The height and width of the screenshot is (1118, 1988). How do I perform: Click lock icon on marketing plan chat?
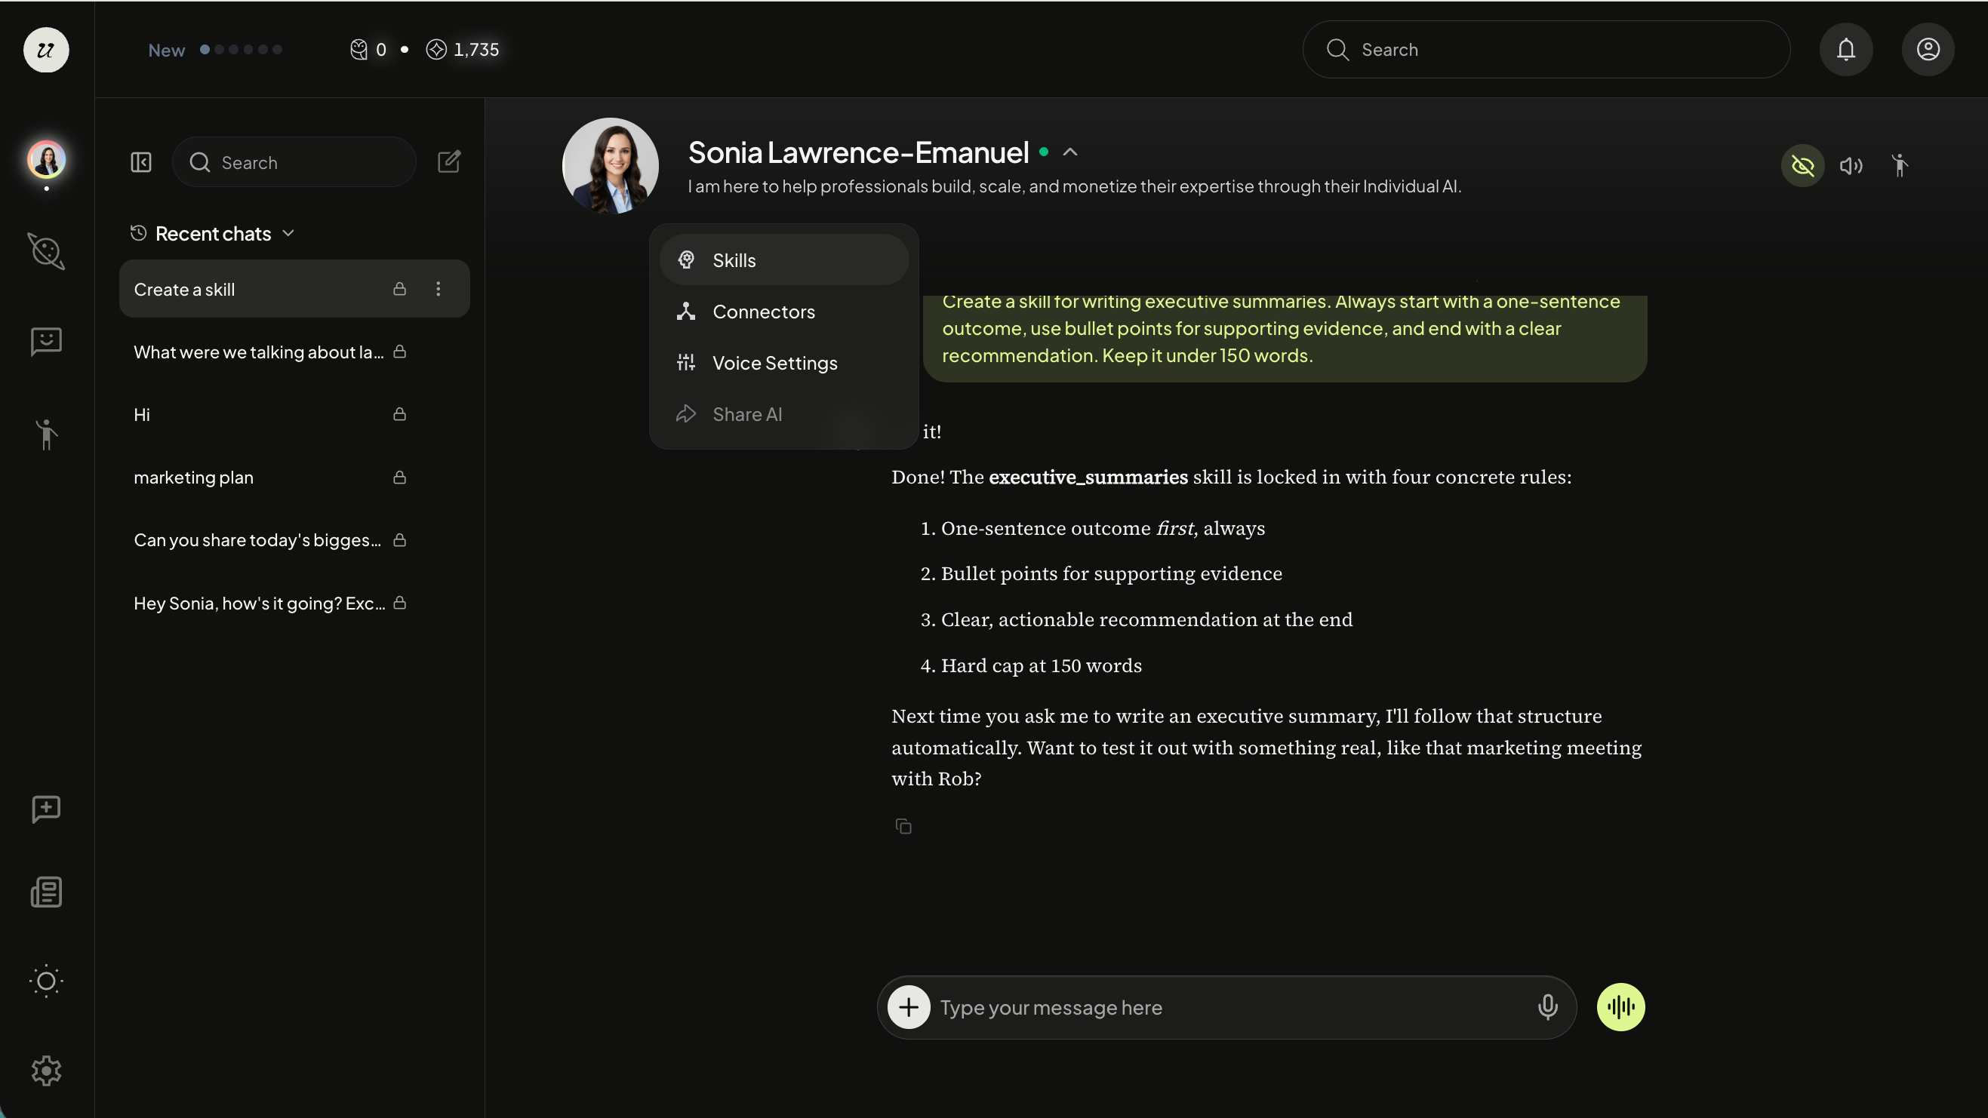click(400, 478)
